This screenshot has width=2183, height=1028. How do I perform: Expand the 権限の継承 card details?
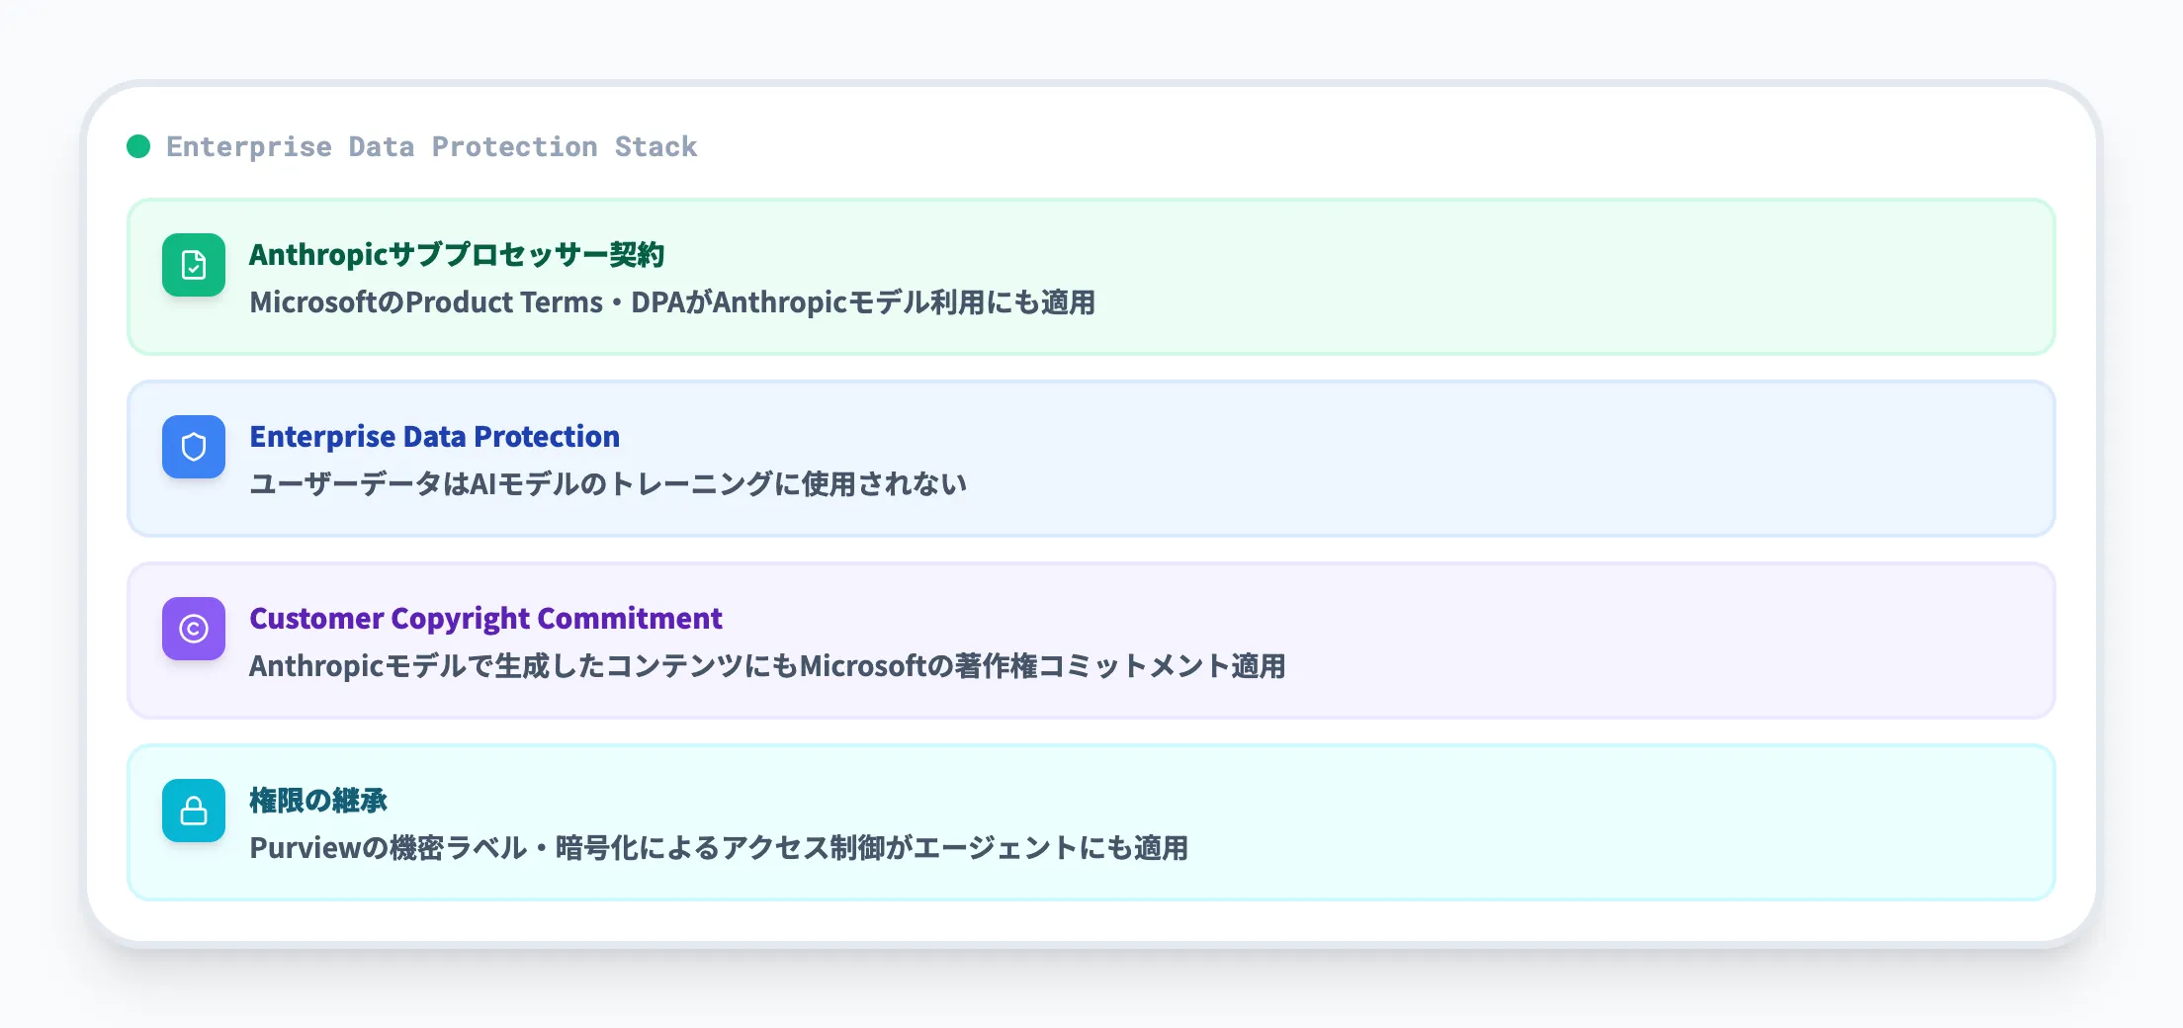tap(1091, 821)
